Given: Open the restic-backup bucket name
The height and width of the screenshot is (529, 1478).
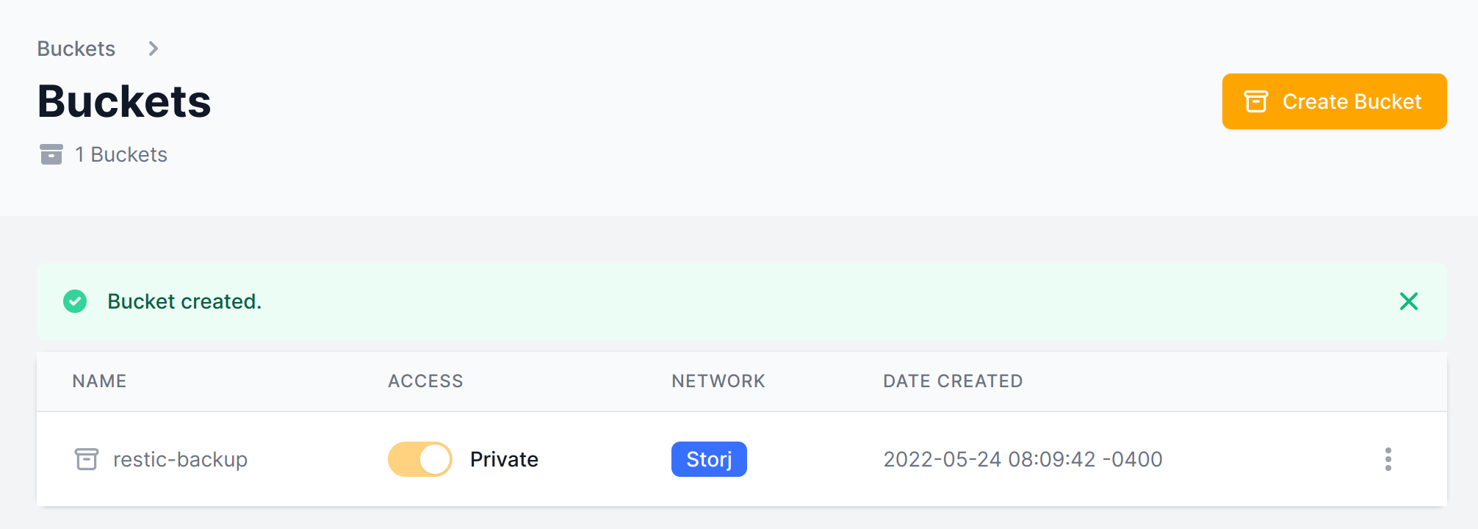Looking at the screenshot, I should 180,459.
